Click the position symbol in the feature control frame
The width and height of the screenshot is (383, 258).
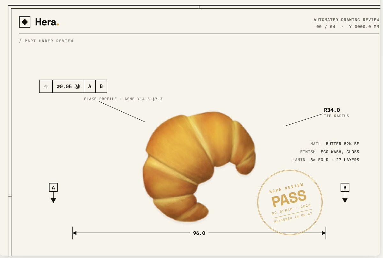(46, 86)
